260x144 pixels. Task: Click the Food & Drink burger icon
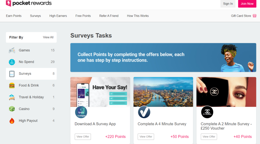tap(12, 86)
